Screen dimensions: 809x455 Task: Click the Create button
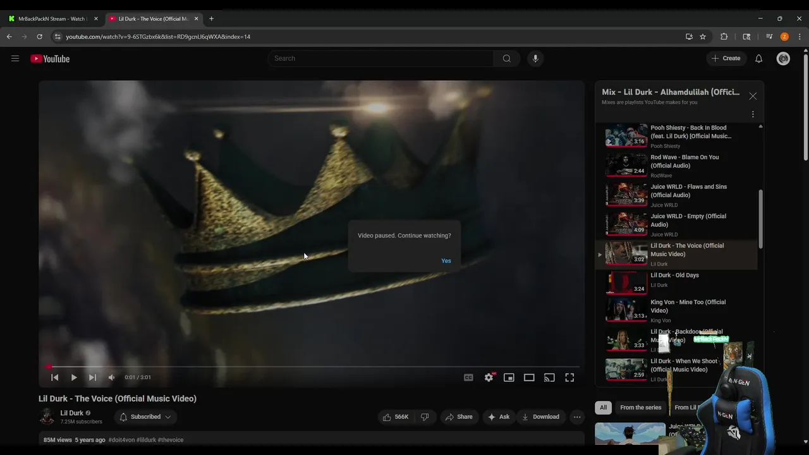coord(726,59)
